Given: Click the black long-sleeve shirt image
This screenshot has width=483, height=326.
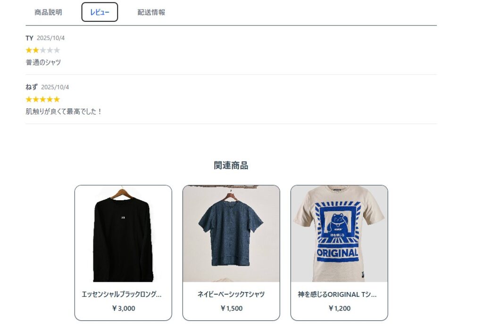Looking at the screenshot, I should point(123,234).
